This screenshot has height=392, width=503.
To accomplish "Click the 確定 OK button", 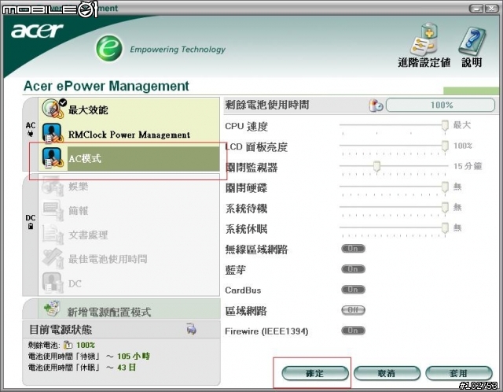I will click(315, 373).
